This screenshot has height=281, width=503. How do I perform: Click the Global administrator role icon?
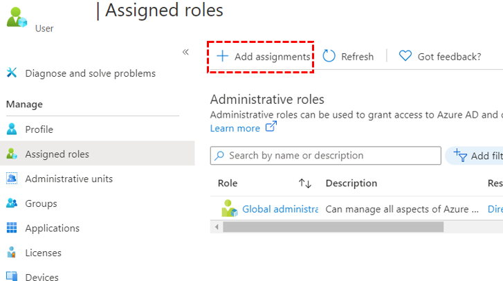pos(230,208)
